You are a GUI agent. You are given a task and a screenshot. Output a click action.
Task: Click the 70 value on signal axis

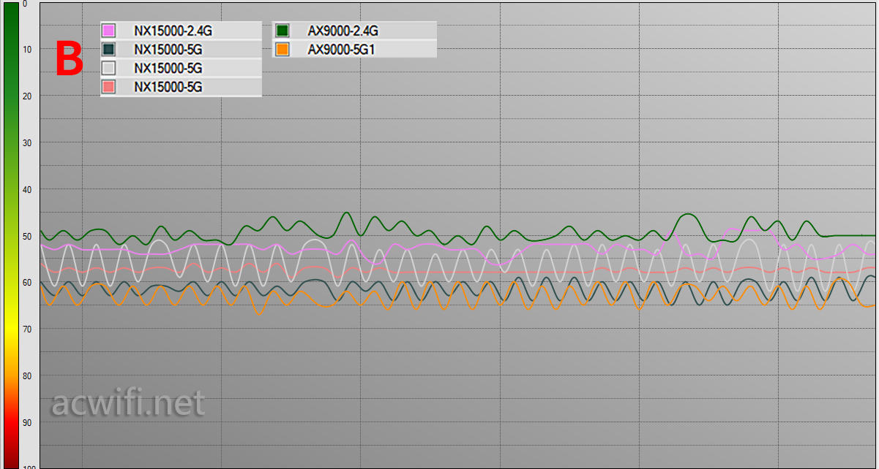pos(27,329)
